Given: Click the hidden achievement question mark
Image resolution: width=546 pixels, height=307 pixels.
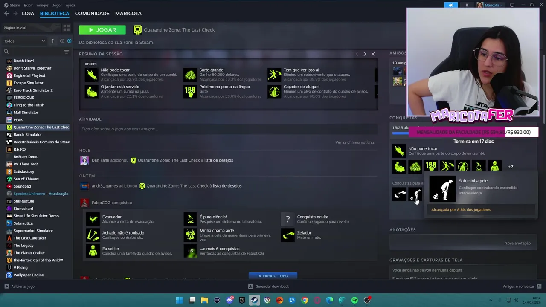Looking at the screenshot, I should click(x=288, y=219).
